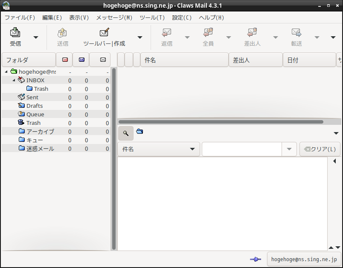Open the 件名 search type combo box
The image size is (343, 268).
pyautogui.click(x=159, y=149)
